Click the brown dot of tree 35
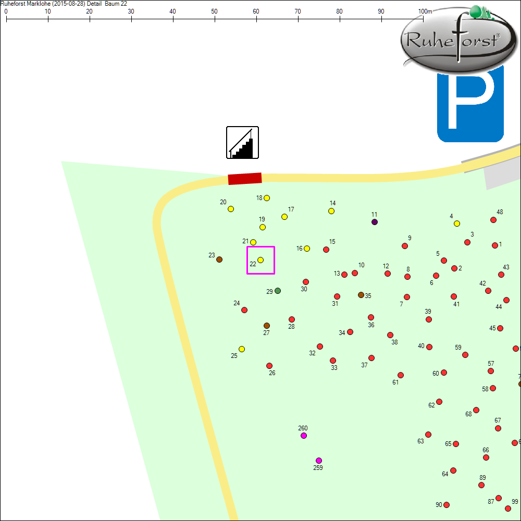Screen dimensions: 521x521 click(361, 295)
